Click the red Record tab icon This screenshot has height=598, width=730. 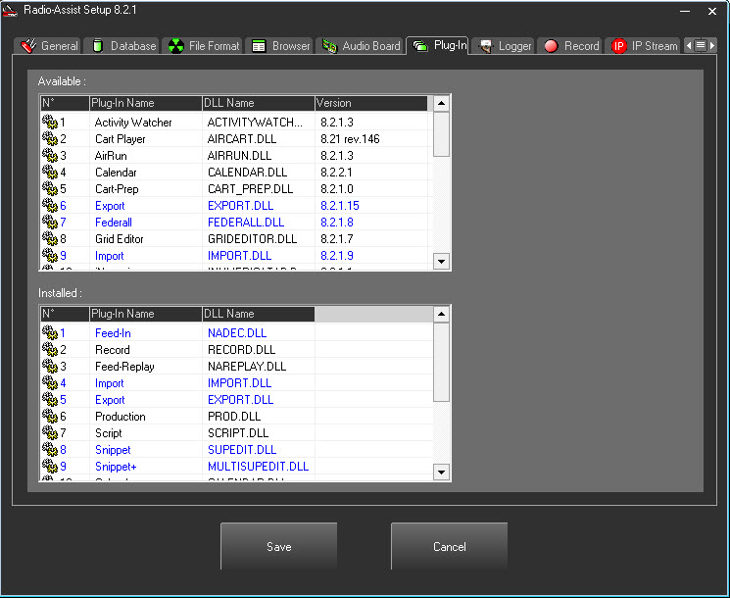point(551,46)
